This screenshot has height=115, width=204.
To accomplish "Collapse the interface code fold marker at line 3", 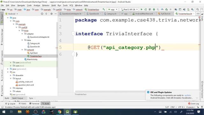I will (x=73, y=34).
